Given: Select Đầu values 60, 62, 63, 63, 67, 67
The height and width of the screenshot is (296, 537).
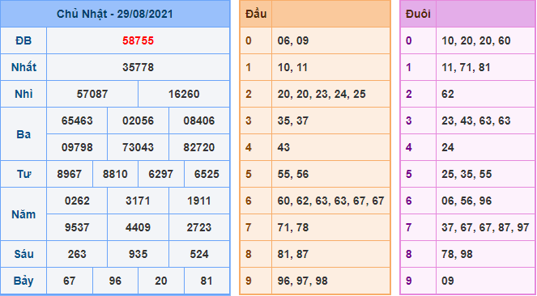Looking at the screenshot, I should click(x=330, y=201).
